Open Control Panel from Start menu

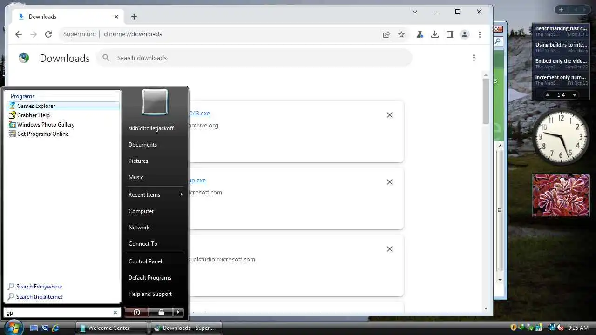coord(155,261)
